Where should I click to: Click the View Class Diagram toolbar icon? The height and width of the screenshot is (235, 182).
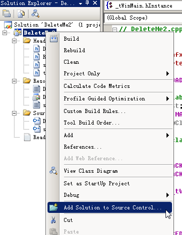pyautogui.click(x=35, y=14)
